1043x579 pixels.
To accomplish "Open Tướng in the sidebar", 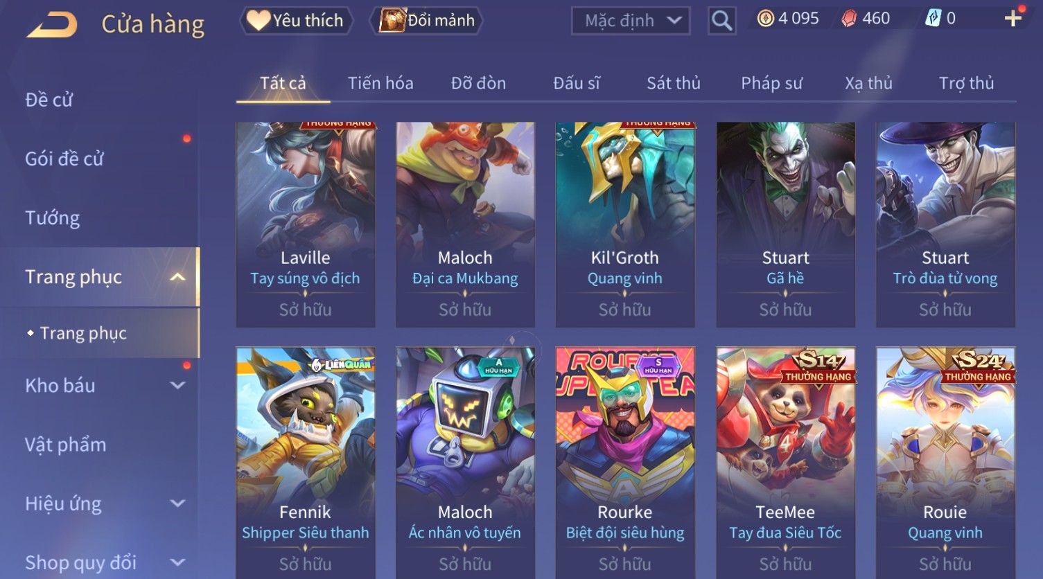I will coord(53,218).
